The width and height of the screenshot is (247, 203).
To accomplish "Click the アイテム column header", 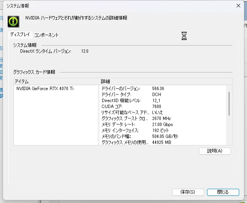I will click(22, 81).
